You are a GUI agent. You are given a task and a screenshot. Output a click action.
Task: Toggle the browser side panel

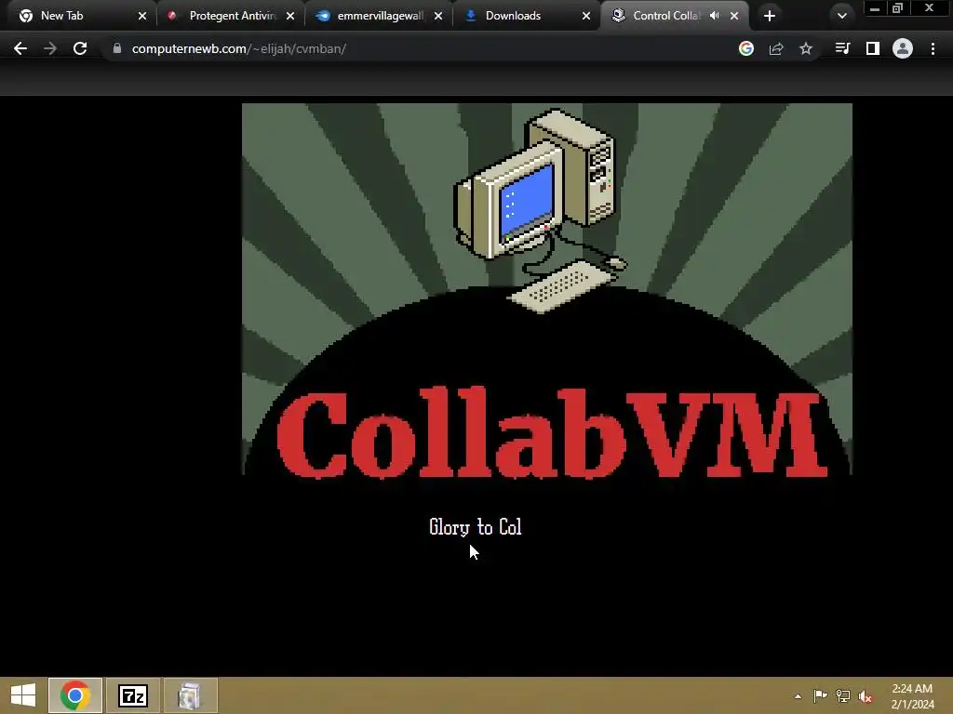(x=873, y=48)
